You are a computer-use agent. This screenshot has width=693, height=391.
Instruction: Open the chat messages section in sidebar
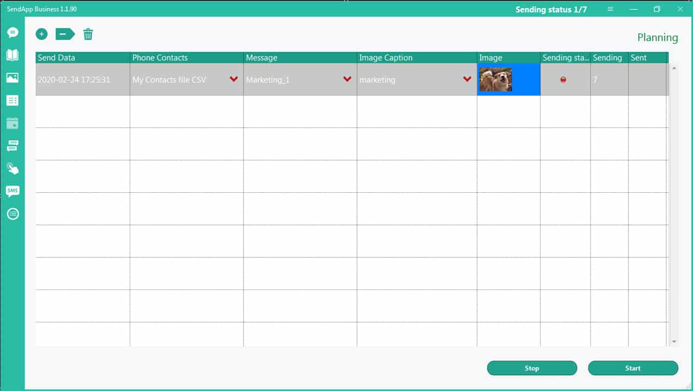tap(12, 33)
